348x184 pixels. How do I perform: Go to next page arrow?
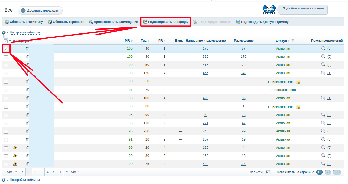pyautogui.click(x=60, y=172)
